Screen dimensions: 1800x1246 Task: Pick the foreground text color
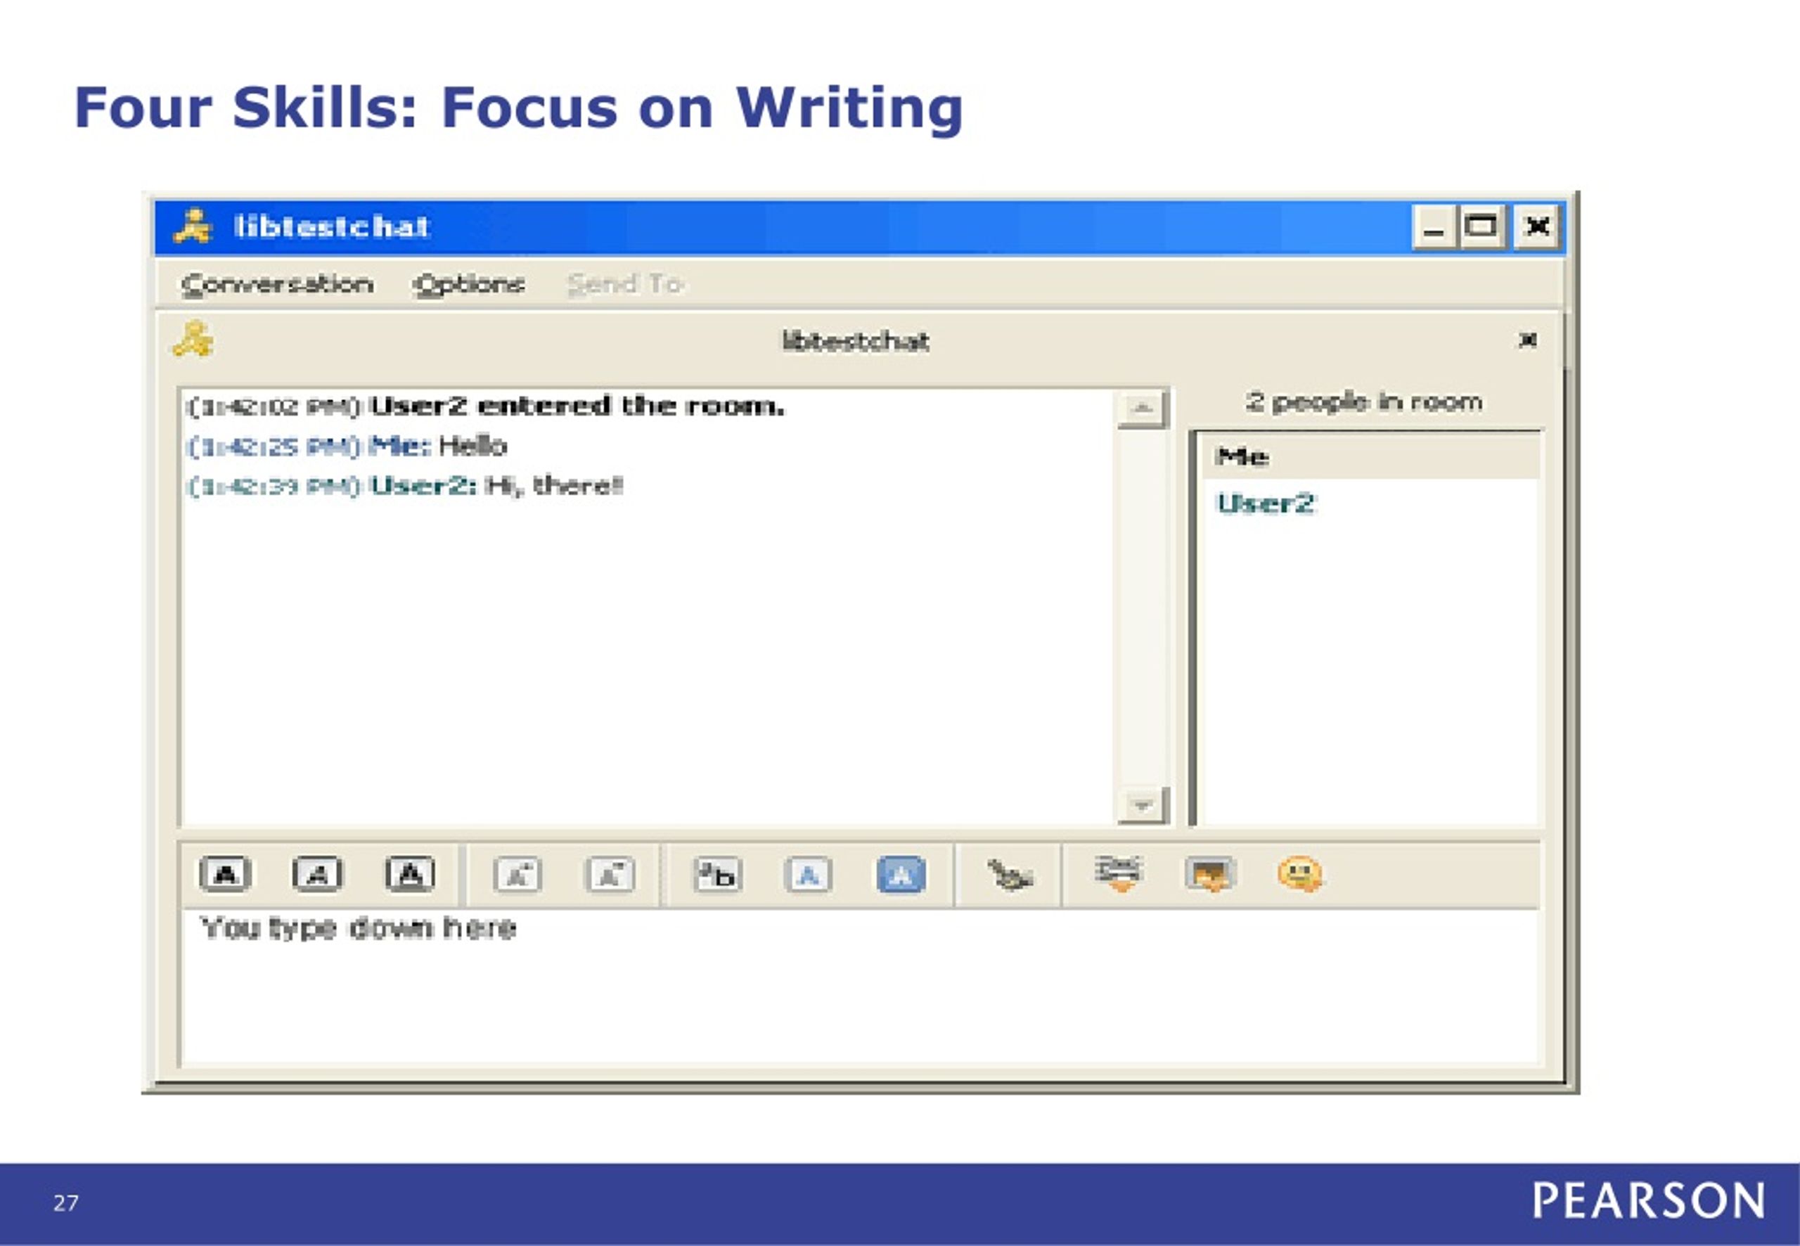pos(809,875)
